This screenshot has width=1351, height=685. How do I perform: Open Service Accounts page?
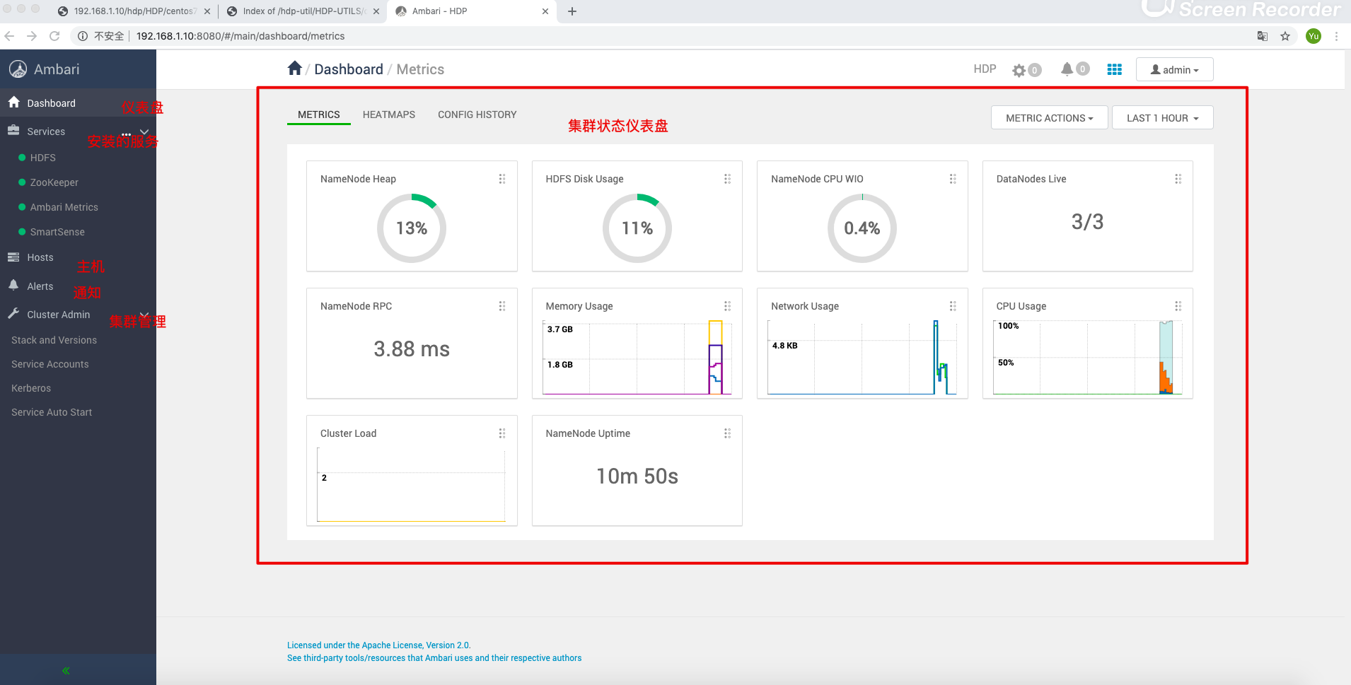[x=50, y=364]
